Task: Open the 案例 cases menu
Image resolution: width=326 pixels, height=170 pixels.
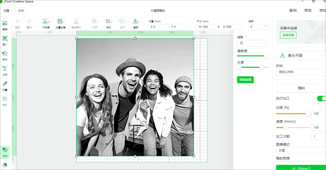Action: (x=293, y=10)
